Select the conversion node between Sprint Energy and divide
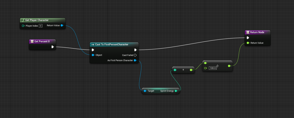294x118 pixels. point(183,70)
